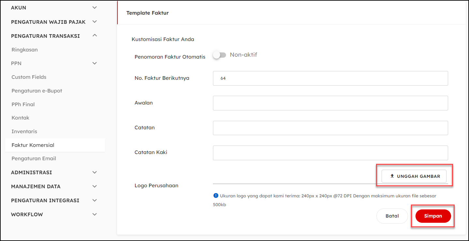
Task: Expand the Administrasi section chevron
Action: 95,172
